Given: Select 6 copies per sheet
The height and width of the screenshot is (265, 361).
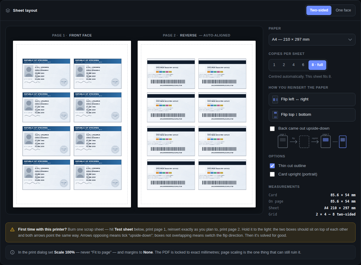Looking at the screenshot, I should (303, 65).
